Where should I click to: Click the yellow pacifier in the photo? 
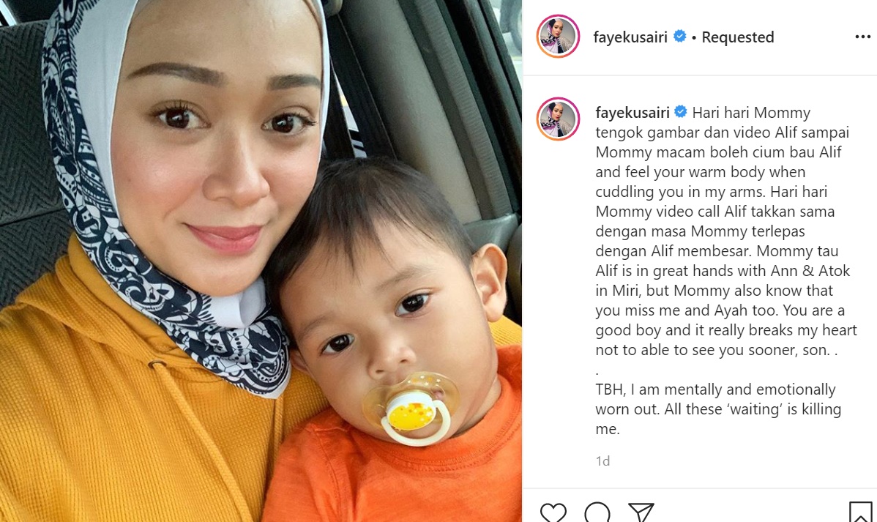pos(411,409)
